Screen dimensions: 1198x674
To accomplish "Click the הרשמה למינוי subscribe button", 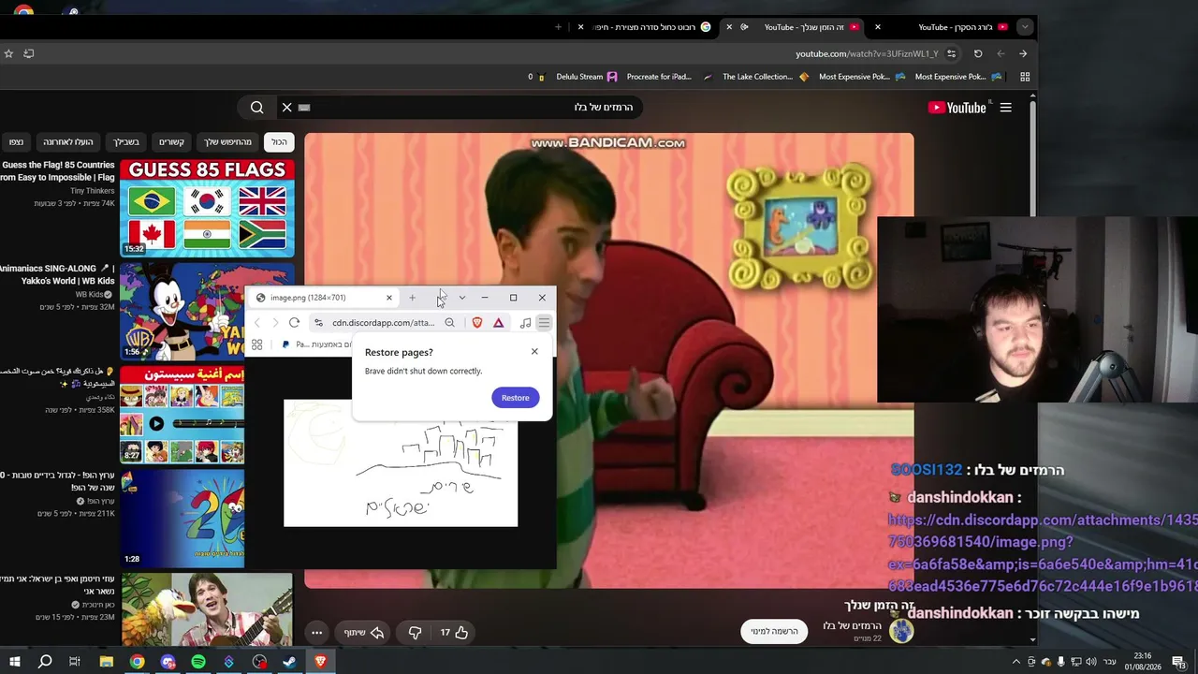I will [774, 631].
